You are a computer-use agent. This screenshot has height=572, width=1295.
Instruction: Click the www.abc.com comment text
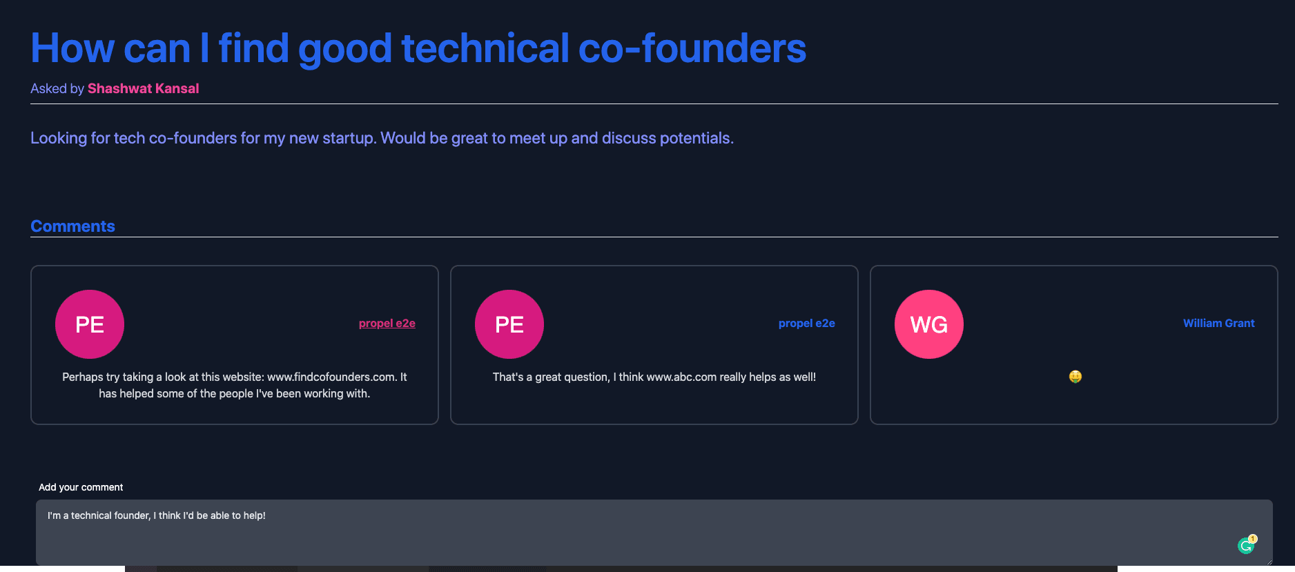654,377
